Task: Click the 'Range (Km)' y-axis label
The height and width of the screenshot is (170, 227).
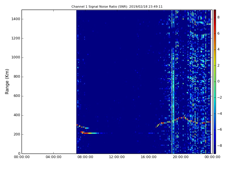Action: point(7,82)
